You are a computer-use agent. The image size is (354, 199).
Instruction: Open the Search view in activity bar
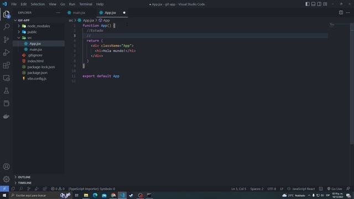pos(6,27)
